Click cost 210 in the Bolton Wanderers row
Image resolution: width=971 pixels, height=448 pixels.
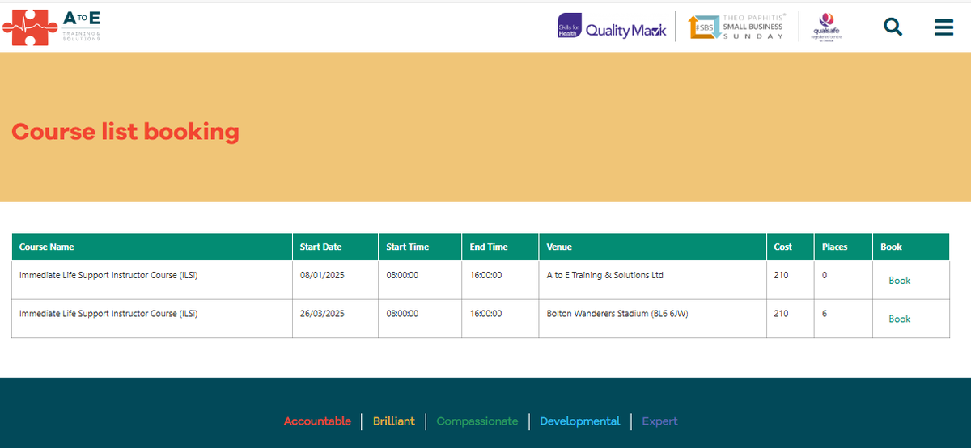point(781,313)
